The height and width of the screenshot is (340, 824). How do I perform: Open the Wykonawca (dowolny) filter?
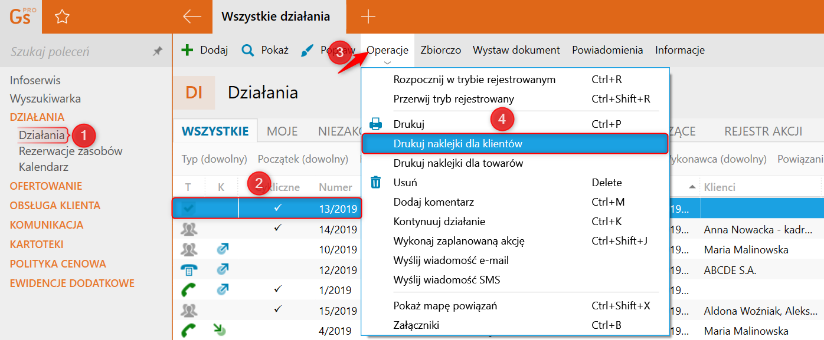click(717, 159)
